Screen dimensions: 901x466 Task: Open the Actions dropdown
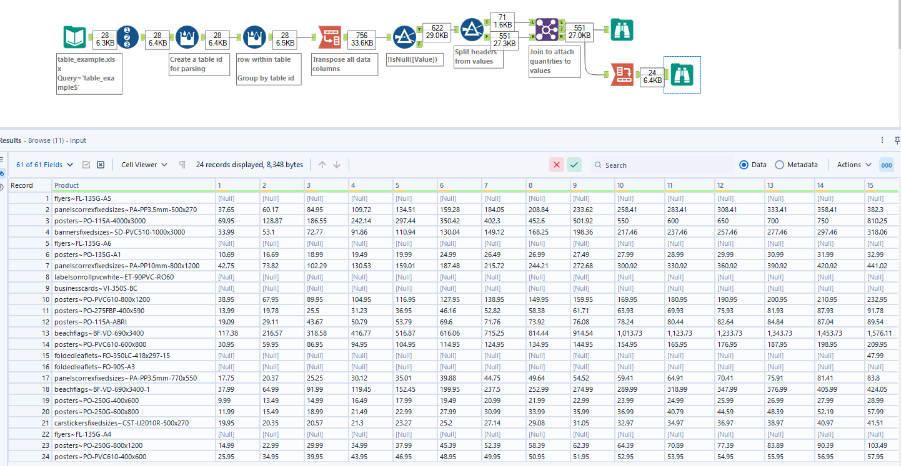pyautogui.click(x=852, y=164)
